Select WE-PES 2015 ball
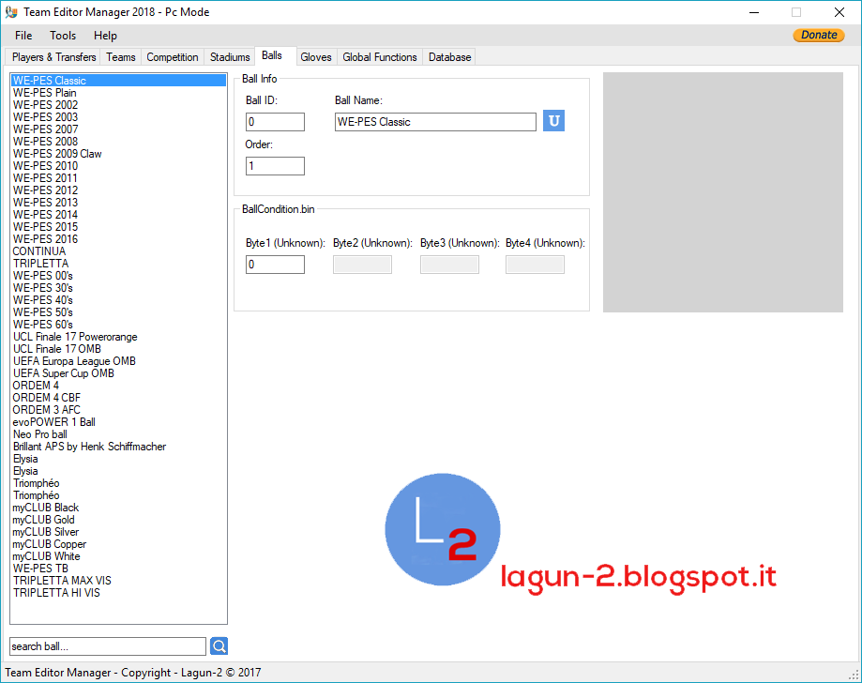 point(119,226)
